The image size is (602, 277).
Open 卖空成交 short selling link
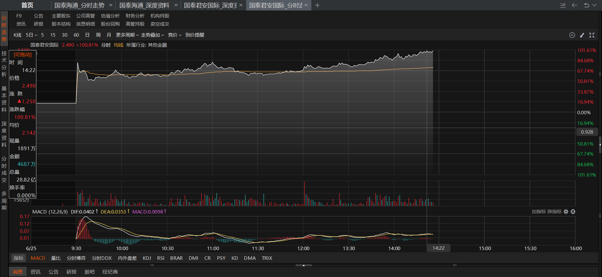(160, 24)
